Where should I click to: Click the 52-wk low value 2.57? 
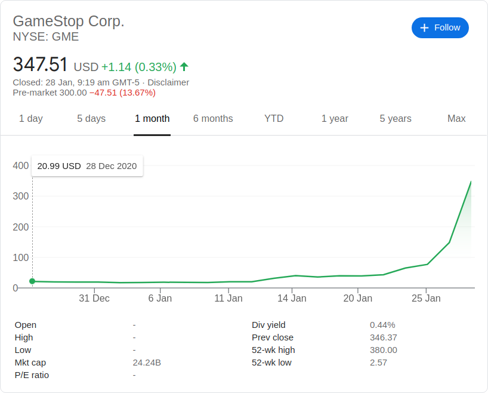(x=378, y=363)
